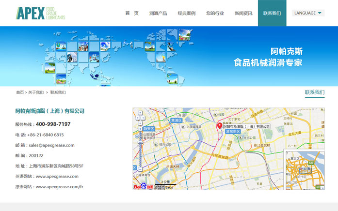The width and height of the screenshot is (338, 211).
Task: Open the www.apexgrease.com English site link
Action: tap(57, 176)
